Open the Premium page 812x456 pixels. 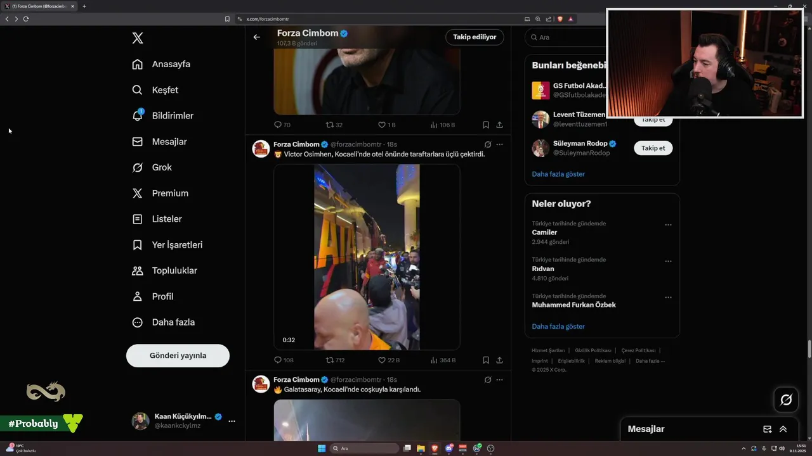coord(160,193)
